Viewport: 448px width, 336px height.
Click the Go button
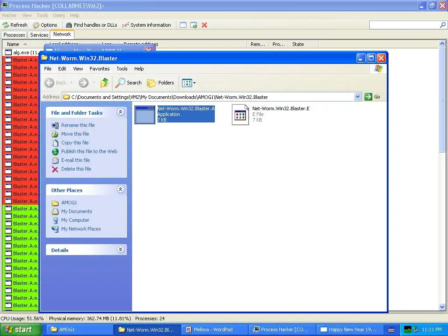coord(372,97)
